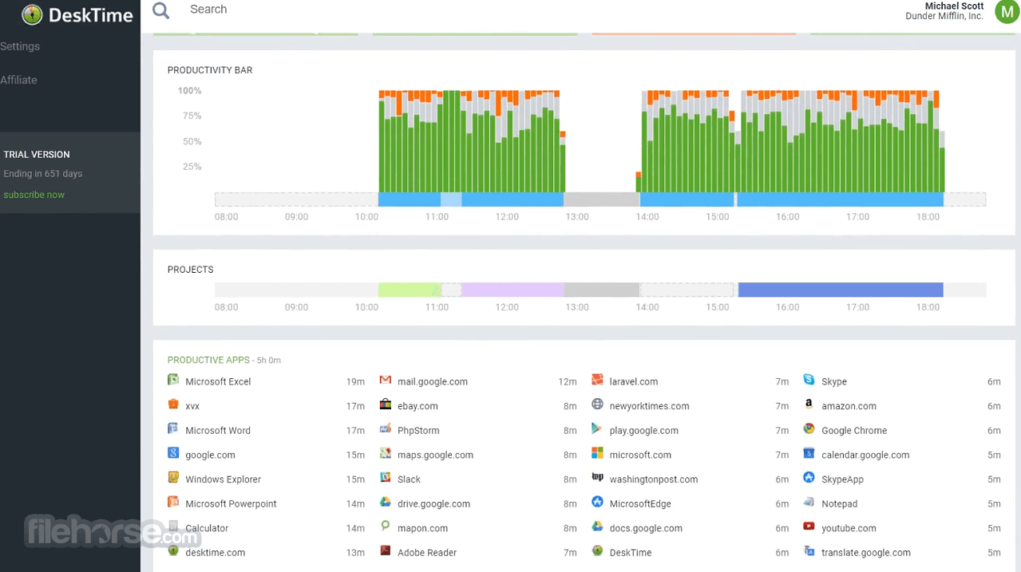Viewport: 1021px width, 572px height.
Task: Click the DeskTime app entry in third column
Action: tap(631, 552)
